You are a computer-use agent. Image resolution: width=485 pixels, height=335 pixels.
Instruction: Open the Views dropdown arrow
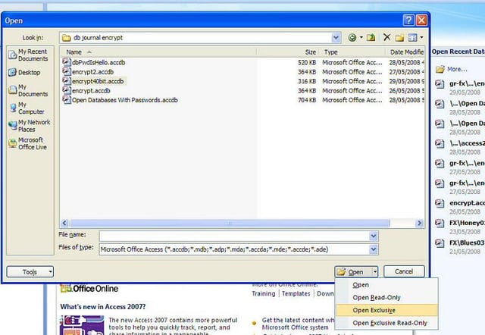[x=421, y=38]
